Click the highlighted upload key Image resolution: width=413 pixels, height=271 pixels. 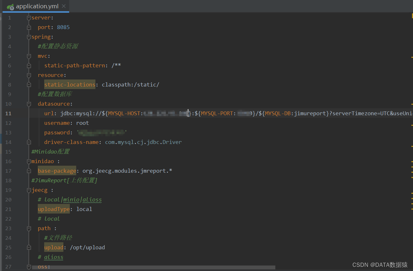pyautogui.click(x=54, y=247)
